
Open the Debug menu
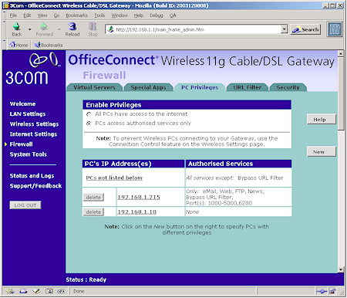click(157, 15)
